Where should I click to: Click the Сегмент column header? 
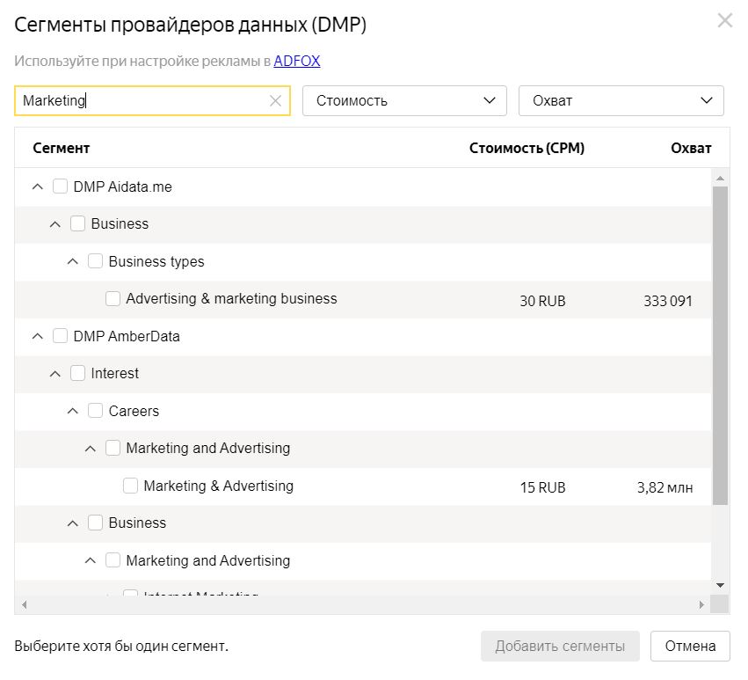pyautogui.click(x=61, y=148)
